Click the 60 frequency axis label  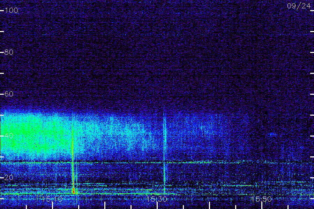(9, 94)
